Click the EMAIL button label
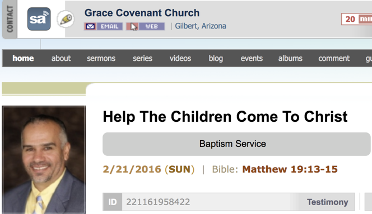The image size is (372, 214). (x=110, y=26)
